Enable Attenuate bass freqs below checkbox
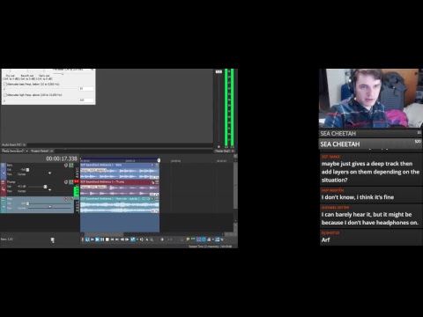The width and height of the screenshot is (423, 317). click(5, 85)
